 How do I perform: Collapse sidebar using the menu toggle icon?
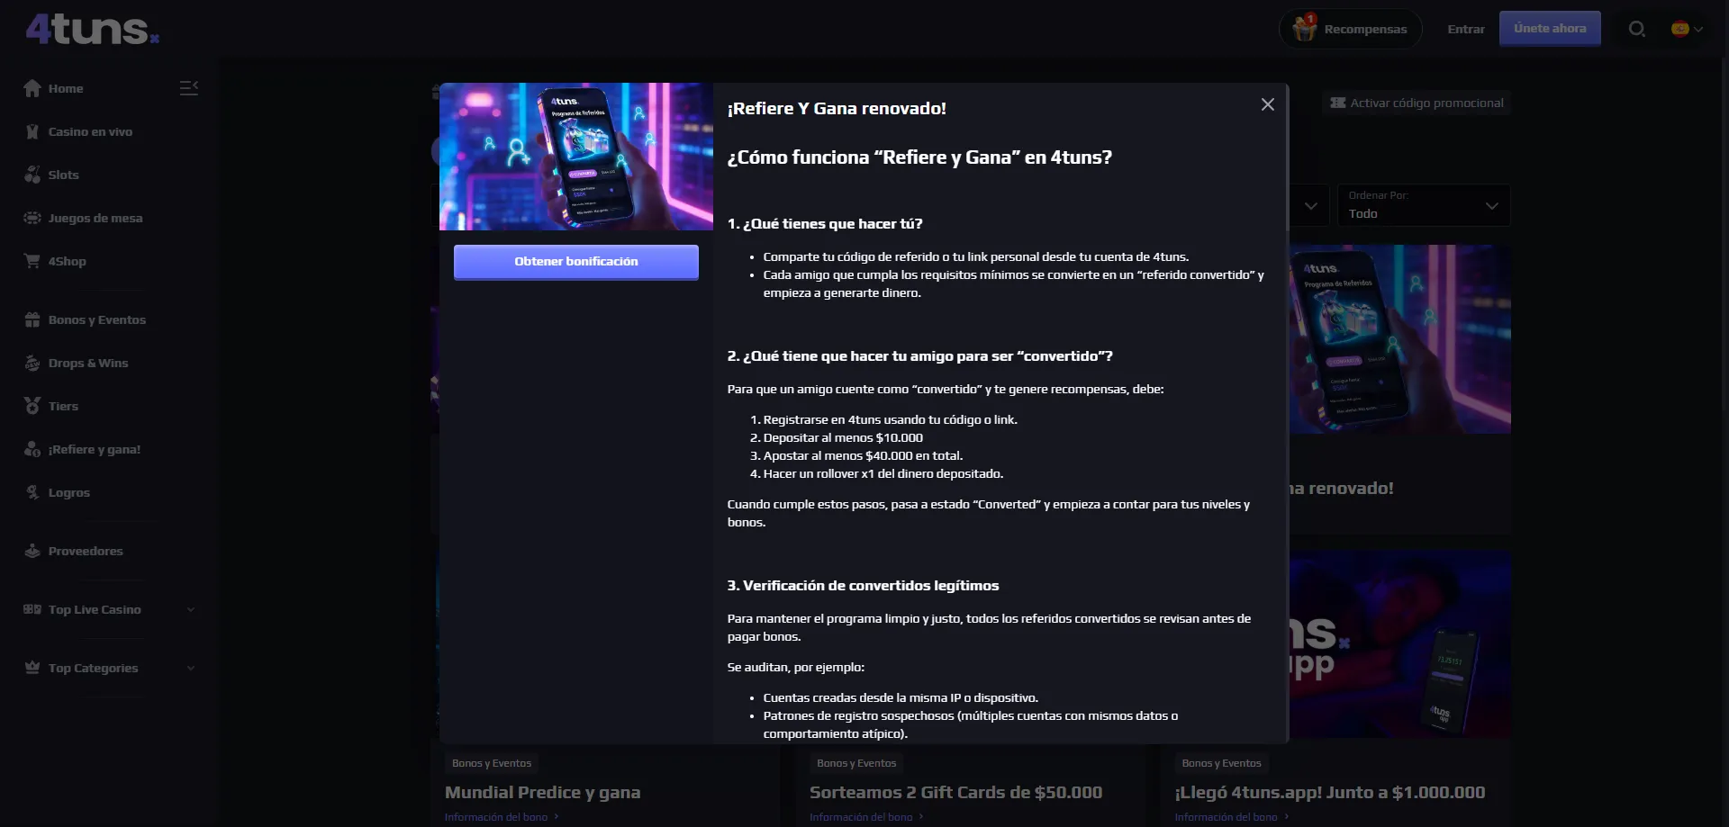188,88
